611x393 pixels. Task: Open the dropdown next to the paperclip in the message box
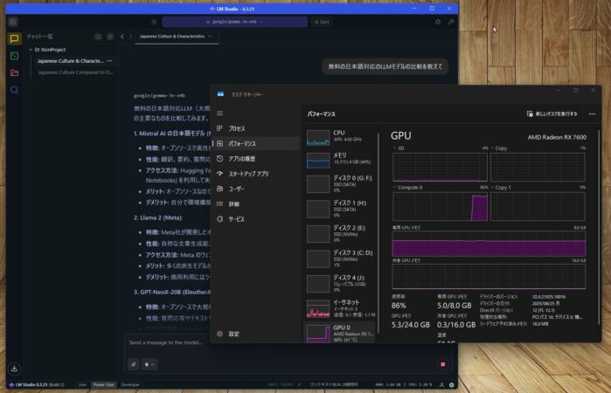pyautogui.click(x=149, y=364)
